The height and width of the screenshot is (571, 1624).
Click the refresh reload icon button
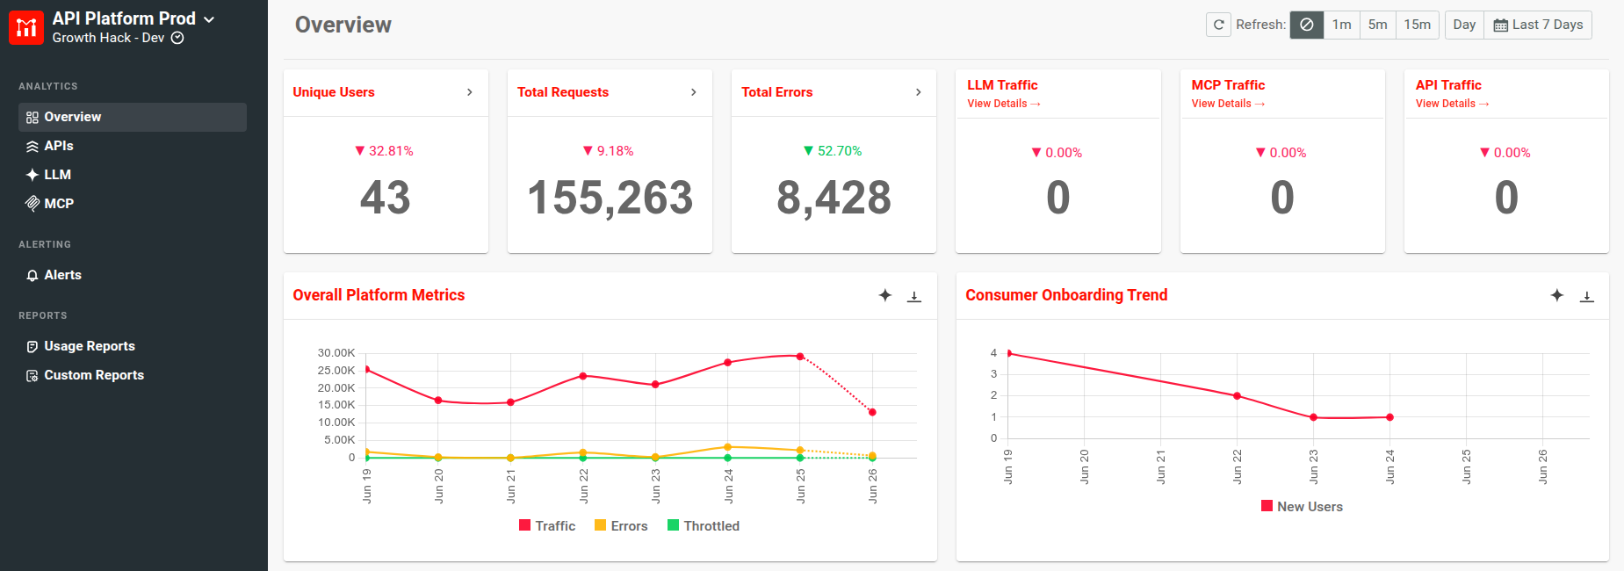click(x=1218, y=25)
